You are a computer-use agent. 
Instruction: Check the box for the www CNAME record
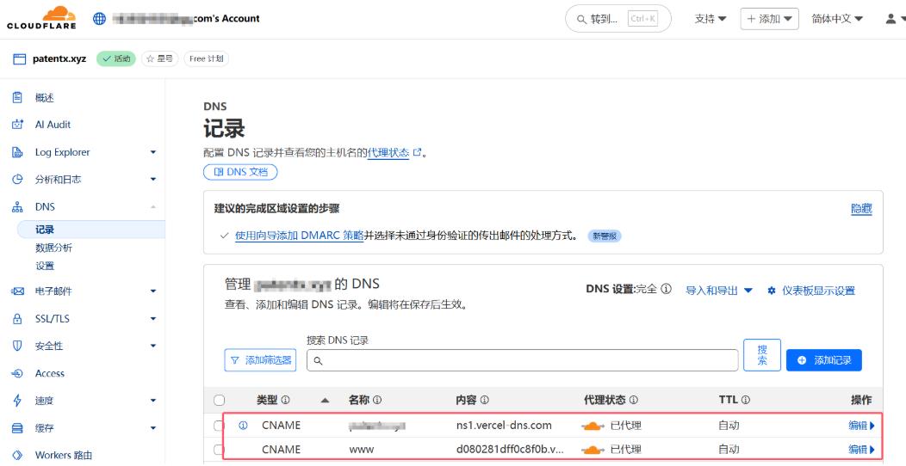point(219,450)
